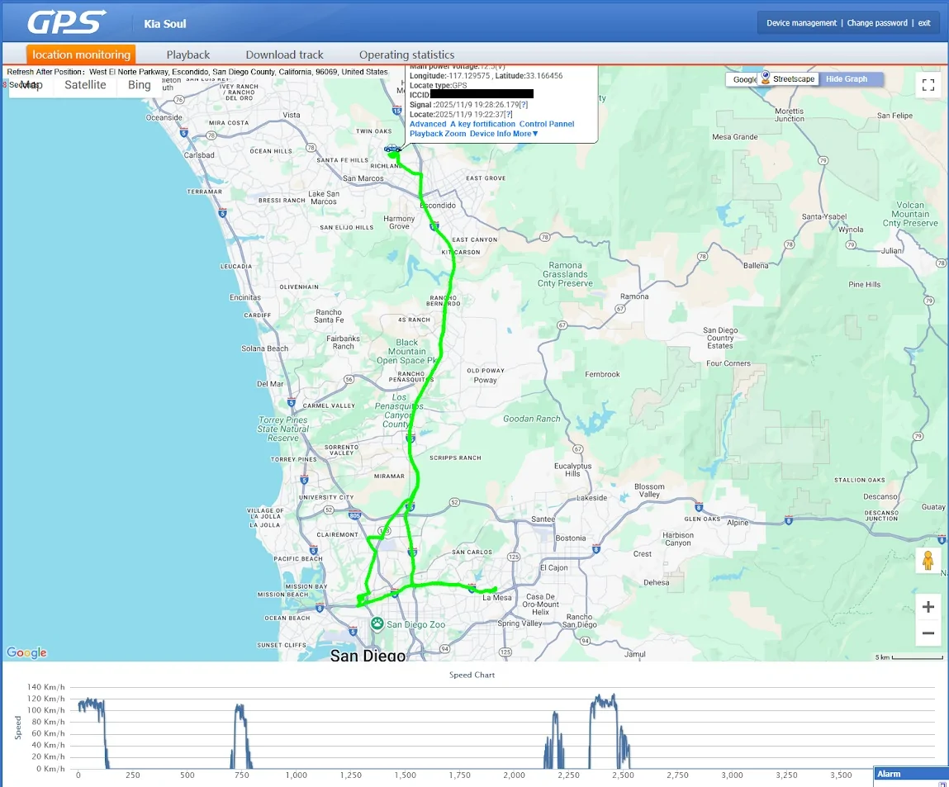Click the Ramona map label

(634, 296)
